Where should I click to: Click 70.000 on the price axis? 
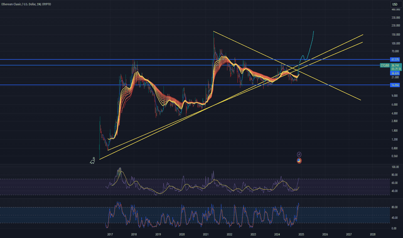coord(395,51)
